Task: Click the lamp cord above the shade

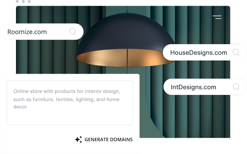Action: [x=127, y=10]
